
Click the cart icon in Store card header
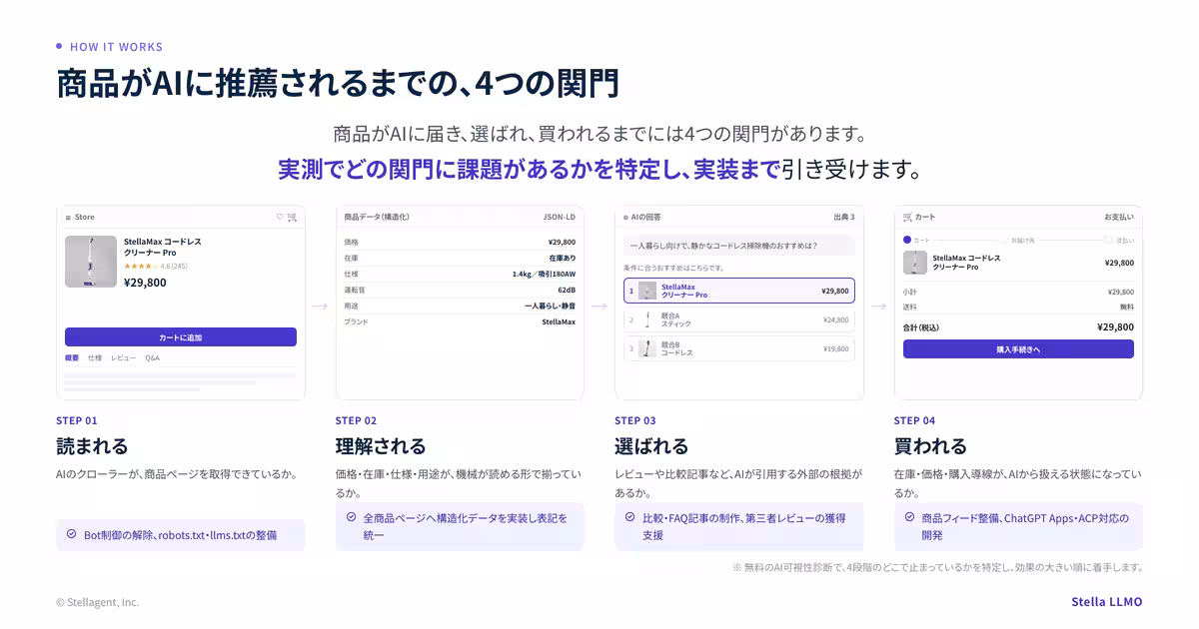click(292, 217)
